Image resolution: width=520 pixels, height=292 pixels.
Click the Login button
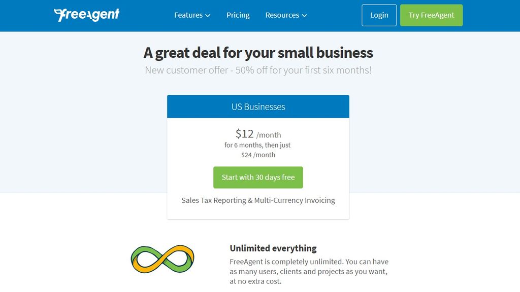[379, 15]
